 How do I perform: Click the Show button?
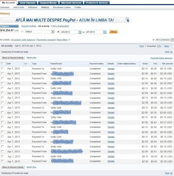click(x=113, y=32)
